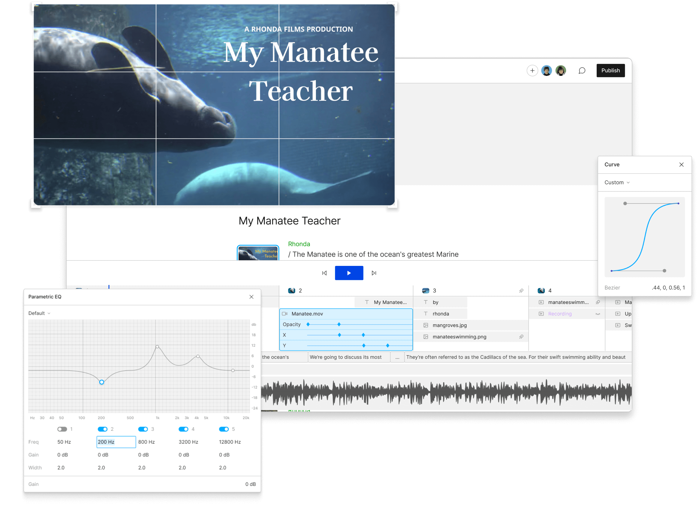Open the Custom dropdown in the Curve panel
The image size is (699, 509).
[x=616, y=182]
